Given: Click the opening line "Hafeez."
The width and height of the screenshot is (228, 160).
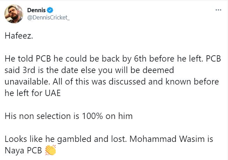Looking at the screenshot, I should (x=19, y=36).
